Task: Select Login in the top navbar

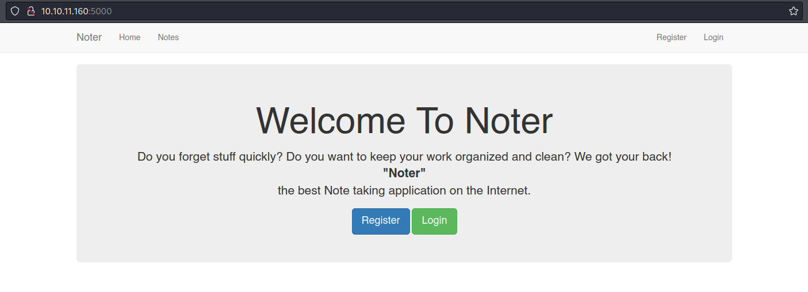Action: click(x=713, y=37)
